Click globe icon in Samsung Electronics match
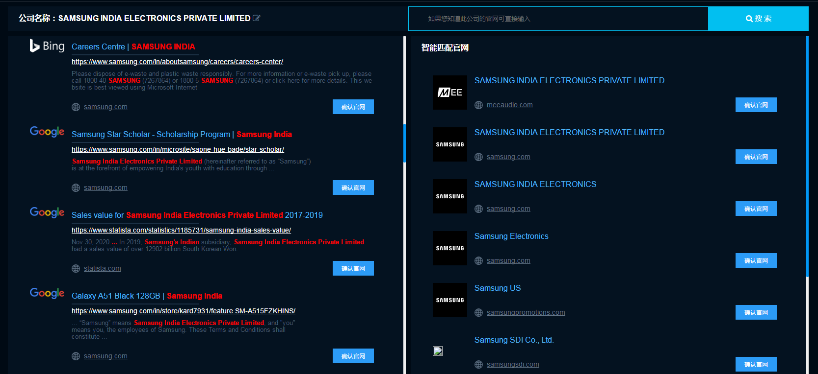 [x=478, y=261]
